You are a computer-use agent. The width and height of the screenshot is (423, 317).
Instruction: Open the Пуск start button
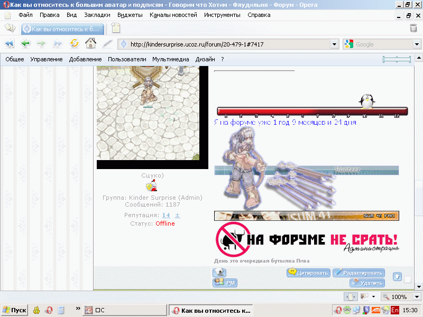coord(15,310)
